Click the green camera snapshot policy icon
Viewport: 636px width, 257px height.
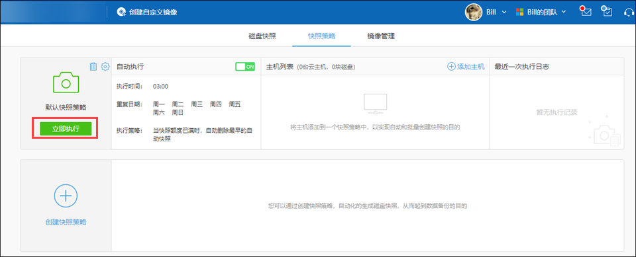pos(66,83)
